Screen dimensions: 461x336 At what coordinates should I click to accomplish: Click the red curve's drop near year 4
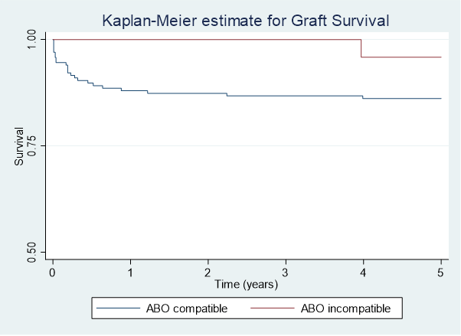click(361, 48)
